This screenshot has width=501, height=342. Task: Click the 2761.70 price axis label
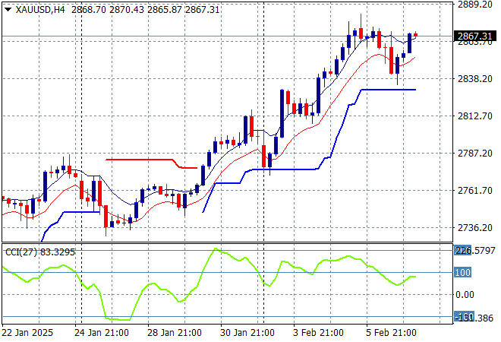click(474, 190)
